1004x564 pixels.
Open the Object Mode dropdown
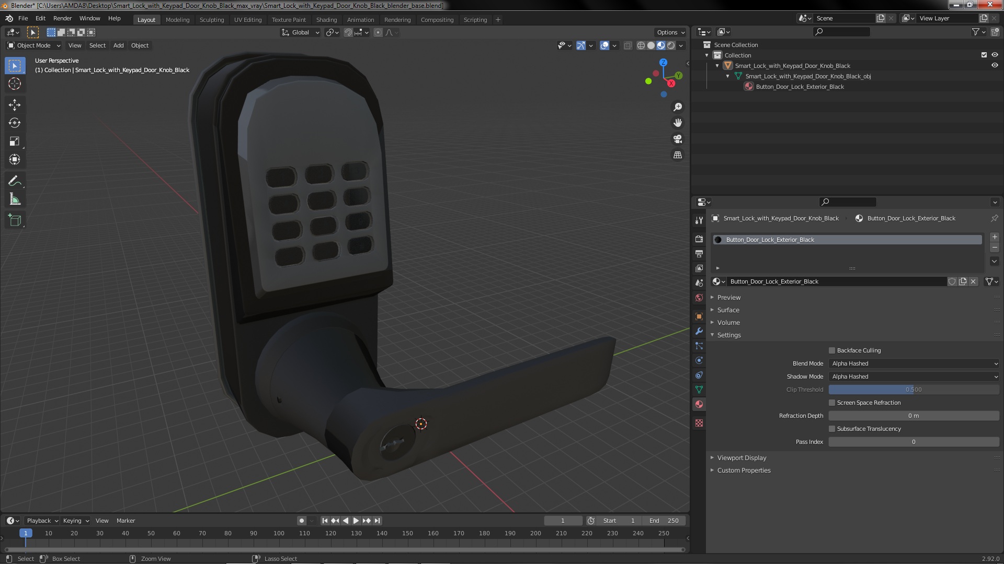(x=34, y=45)
